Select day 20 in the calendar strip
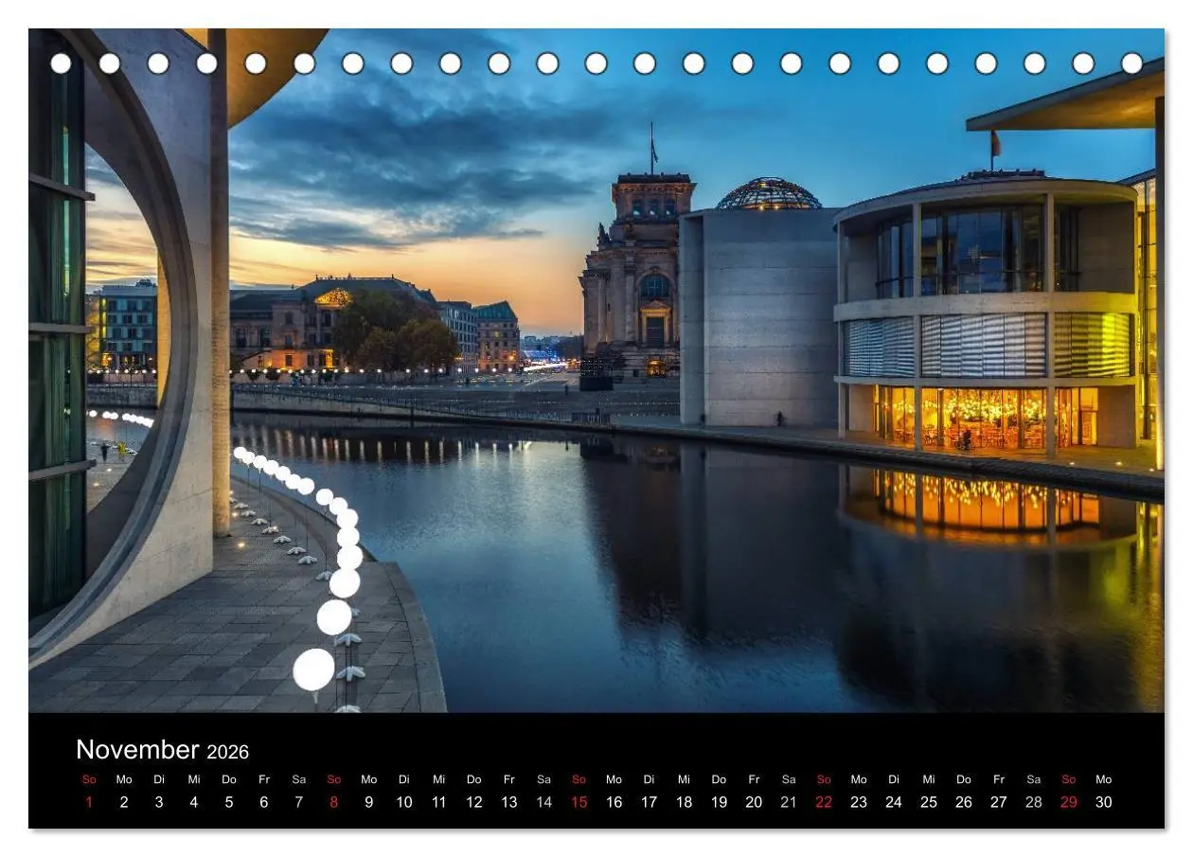This screenshot has width=1193, height=857. click(755, 802)
